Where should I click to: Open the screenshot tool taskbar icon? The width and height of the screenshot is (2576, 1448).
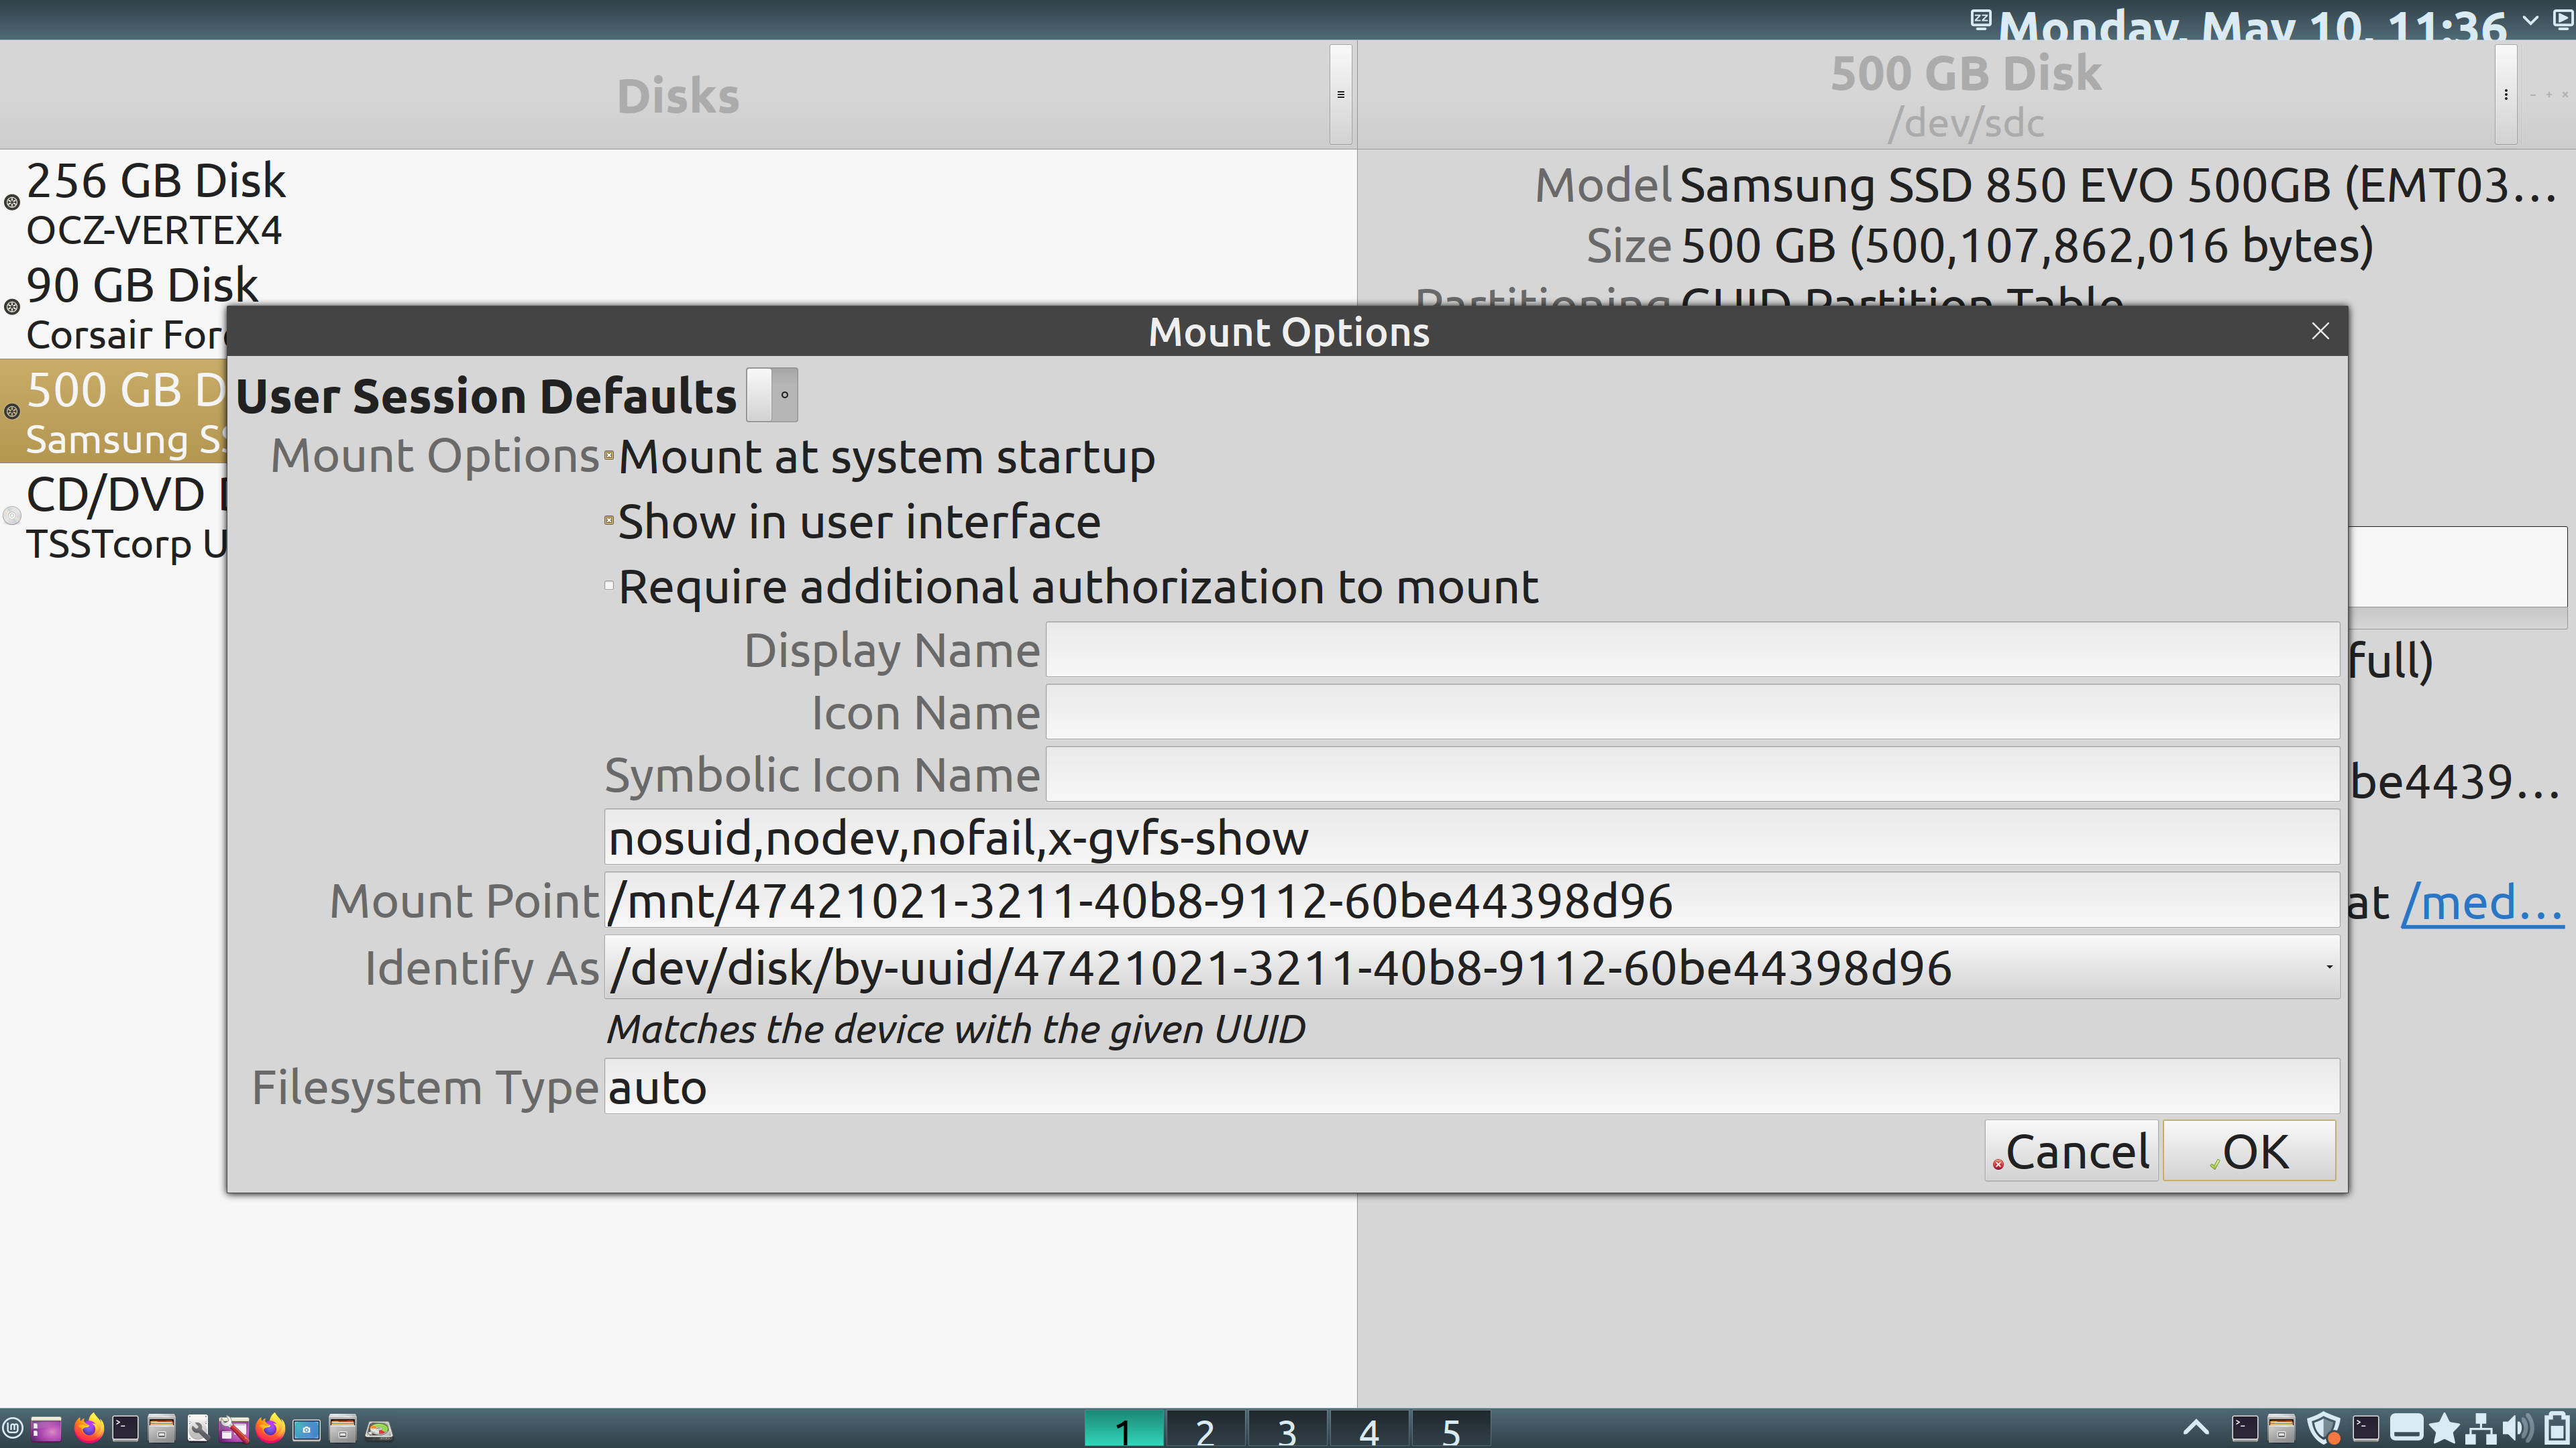click(x=306, y=1429)
